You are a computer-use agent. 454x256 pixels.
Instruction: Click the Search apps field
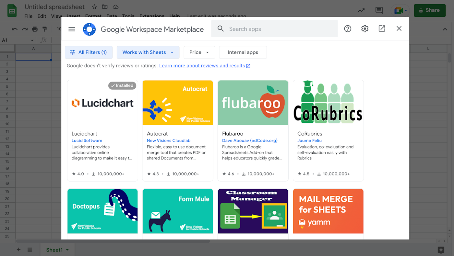coord(274,29)
